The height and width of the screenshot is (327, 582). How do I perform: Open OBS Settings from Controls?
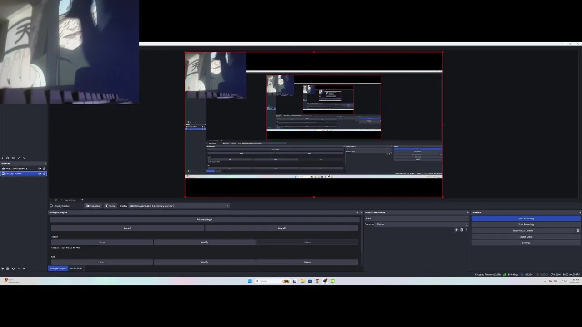click(x=526, y=243)
